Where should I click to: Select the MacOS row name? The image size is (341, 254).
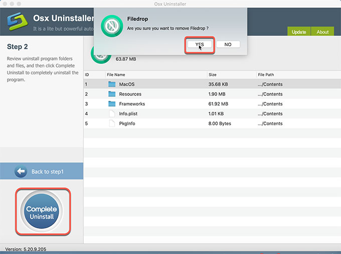pos(127,84)
